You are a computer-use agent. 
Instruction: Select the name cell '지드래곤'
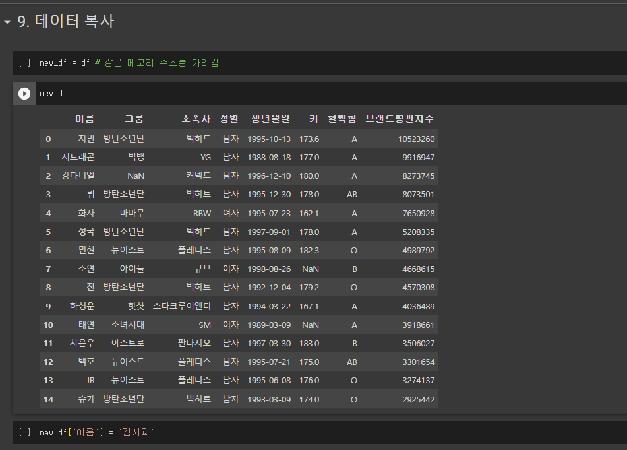point(78,157)
